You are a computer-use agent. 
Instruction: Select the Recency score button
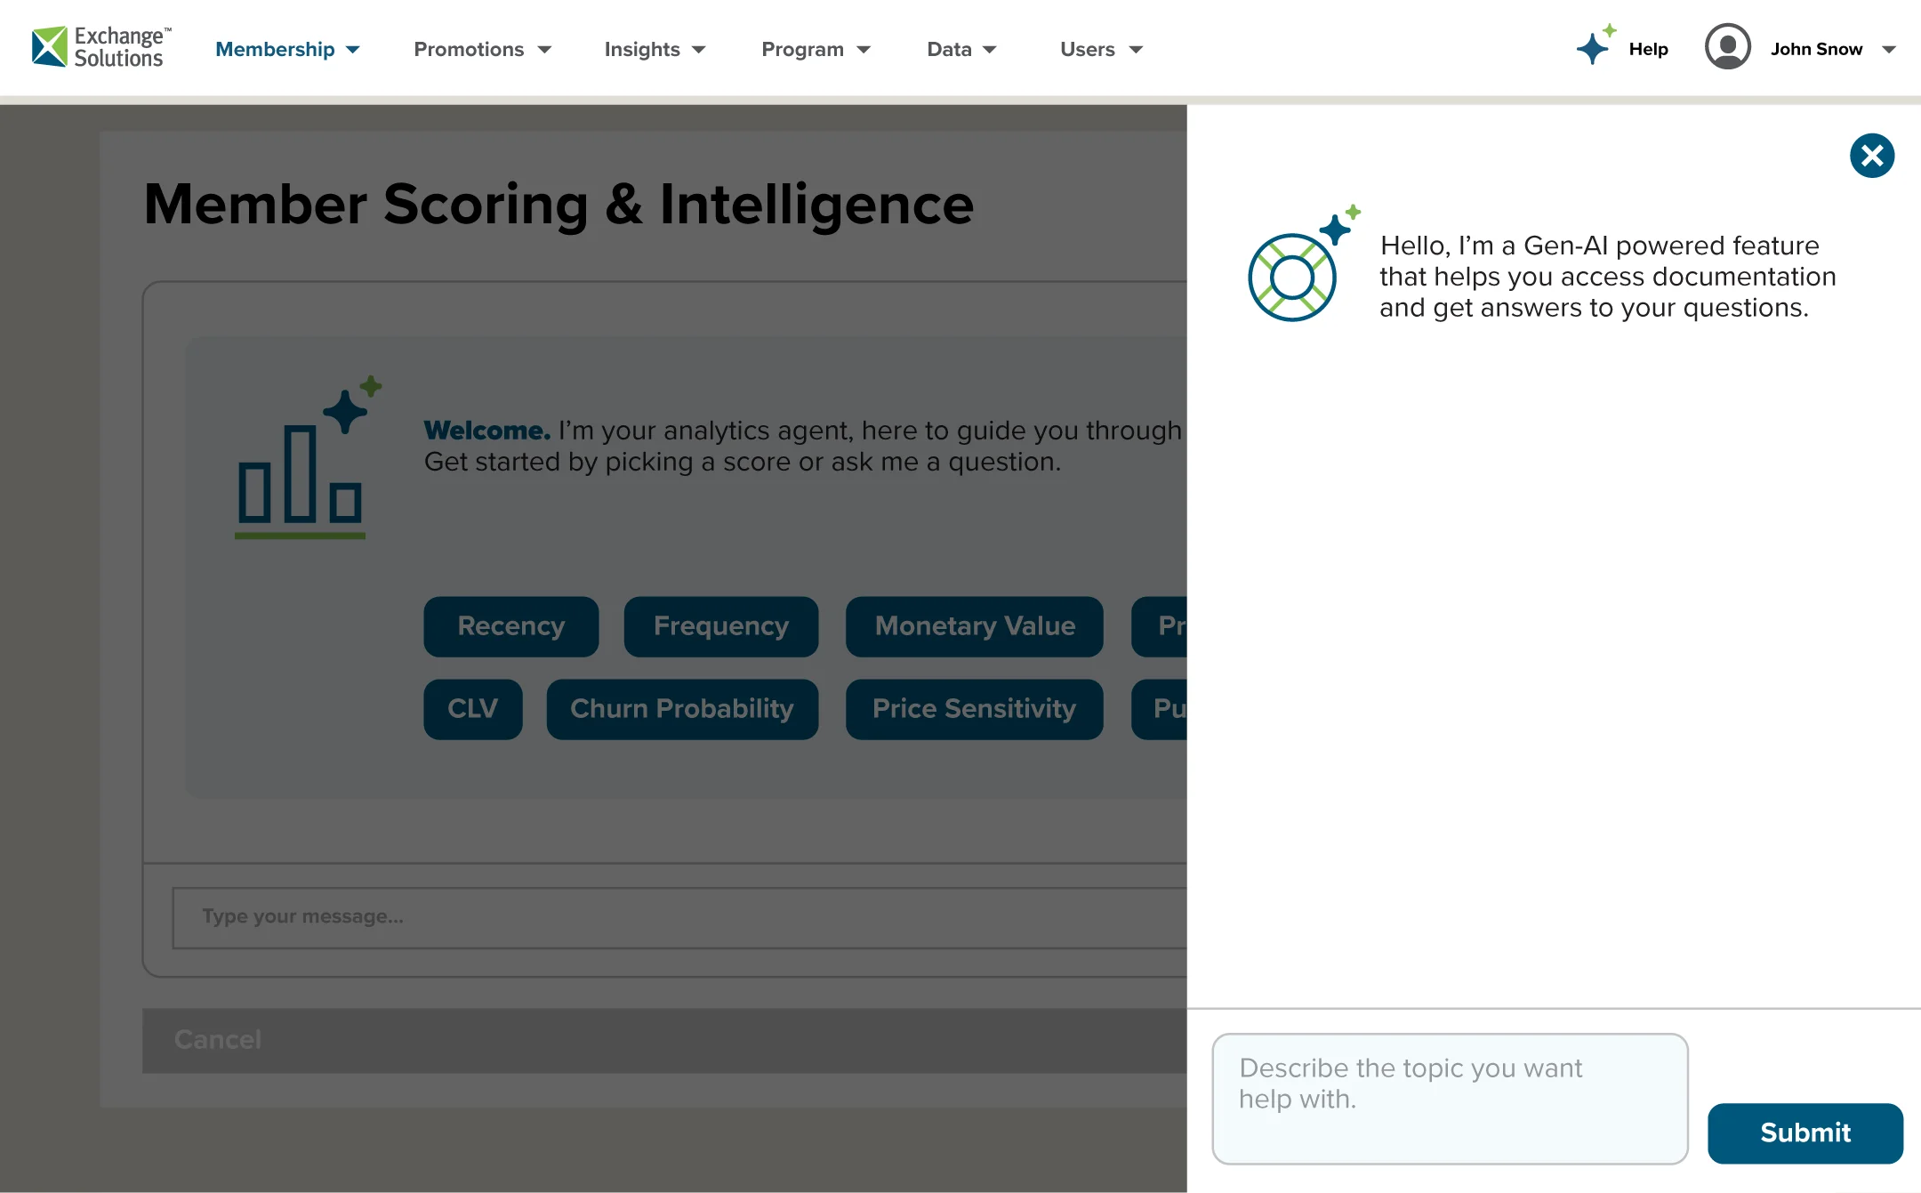coord(510,626)
